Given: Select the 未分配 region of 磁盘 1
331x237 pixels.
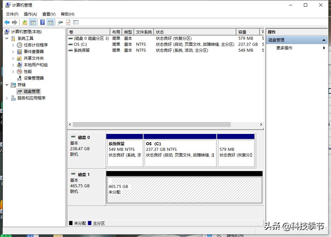Looking at the screenshot, I should 185,189.
